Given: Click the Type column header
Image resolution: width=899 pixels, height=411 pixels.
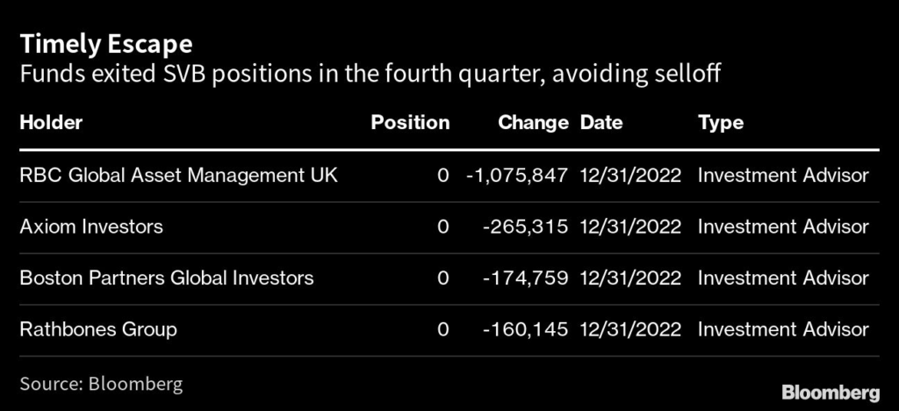Looking at the screenshot, I should [x=720, y=123].
